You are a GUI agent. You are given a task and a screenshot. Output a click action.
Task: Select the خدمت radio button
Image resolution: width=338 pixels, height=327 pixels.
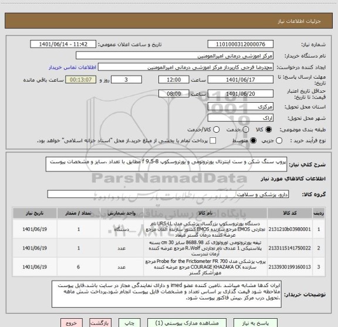tap(246, 129)
